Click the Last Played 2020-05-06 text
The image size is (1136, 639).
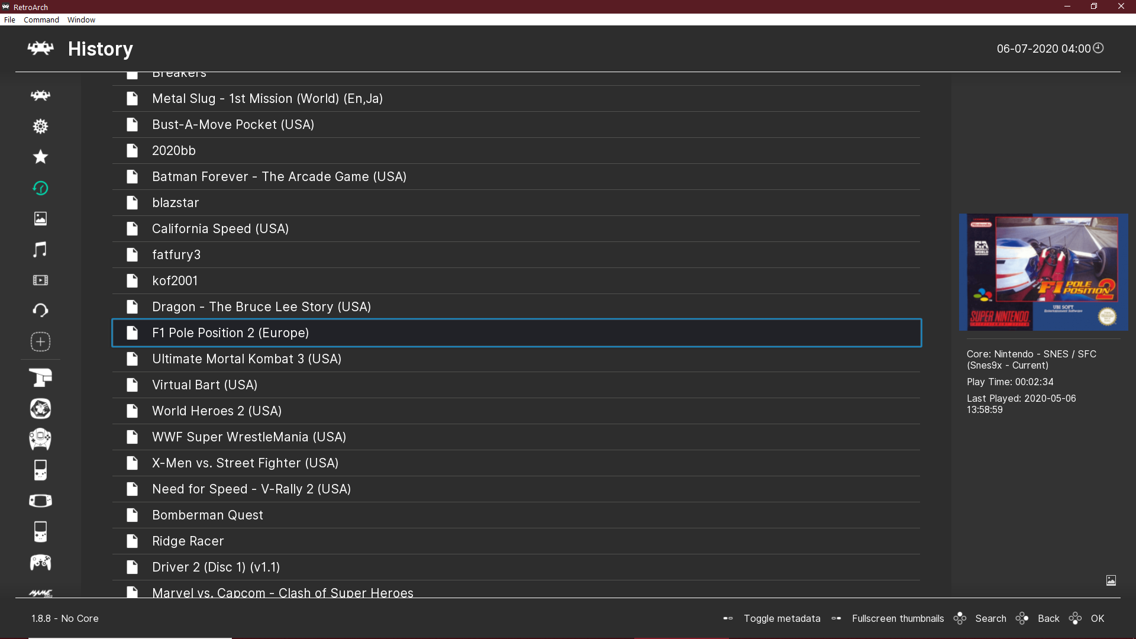click(x=1021, y=404)
